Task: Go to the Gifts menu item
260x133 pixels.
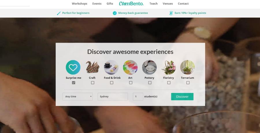Action: click(x=110, y=4)
